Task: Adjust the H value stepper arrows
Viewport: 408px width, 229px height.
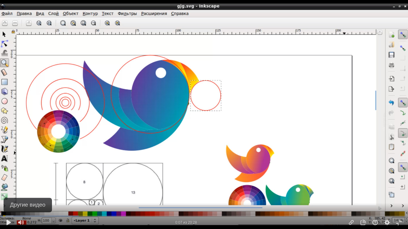Action: pos(53,221)
